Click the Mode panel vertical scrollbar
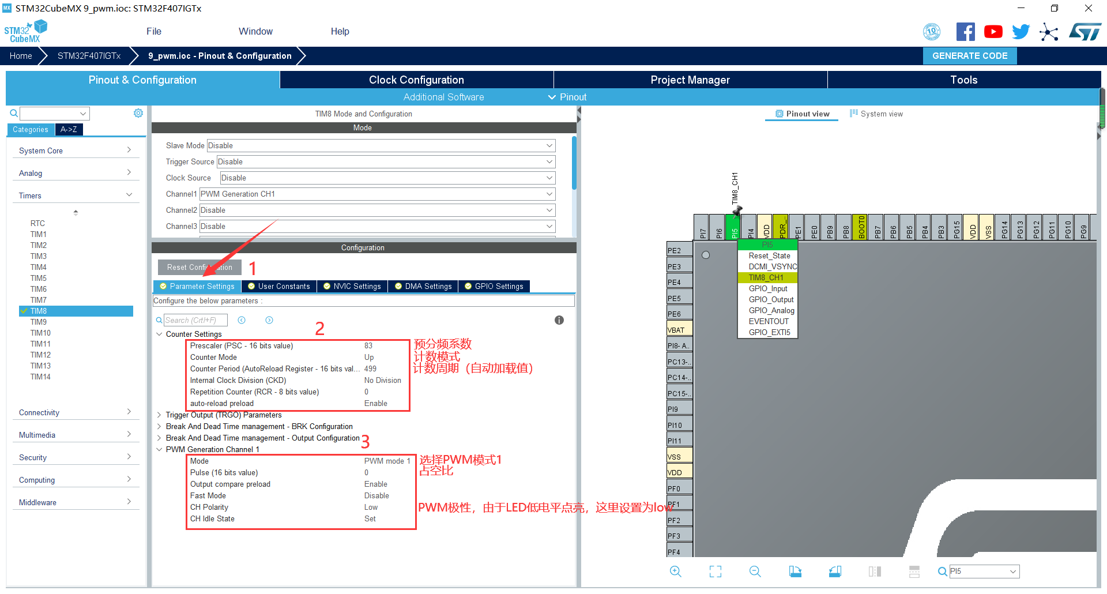The width and height of the screenshot is (1107, 594). (x=574, y=164)
